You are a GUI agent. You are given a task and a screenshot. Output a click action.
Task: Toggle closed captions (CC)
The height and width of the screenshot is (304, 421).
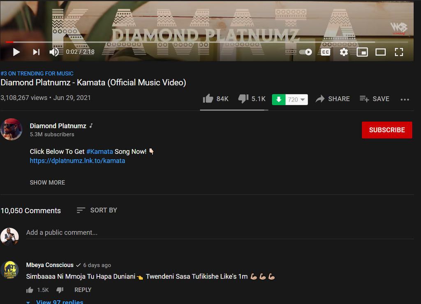coord(326,52)
